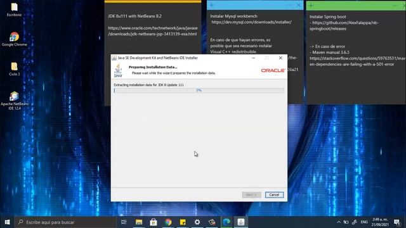Add a new note from the green sticky note
The width and height of the screenshot is (406, 228).
[311, 6]
